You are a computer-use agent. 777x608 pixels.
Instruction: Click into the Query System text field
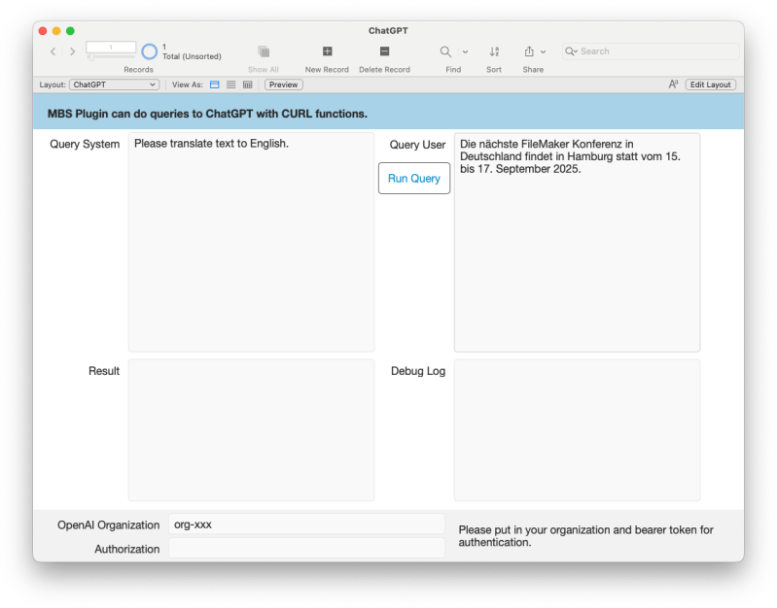(251, 242)
